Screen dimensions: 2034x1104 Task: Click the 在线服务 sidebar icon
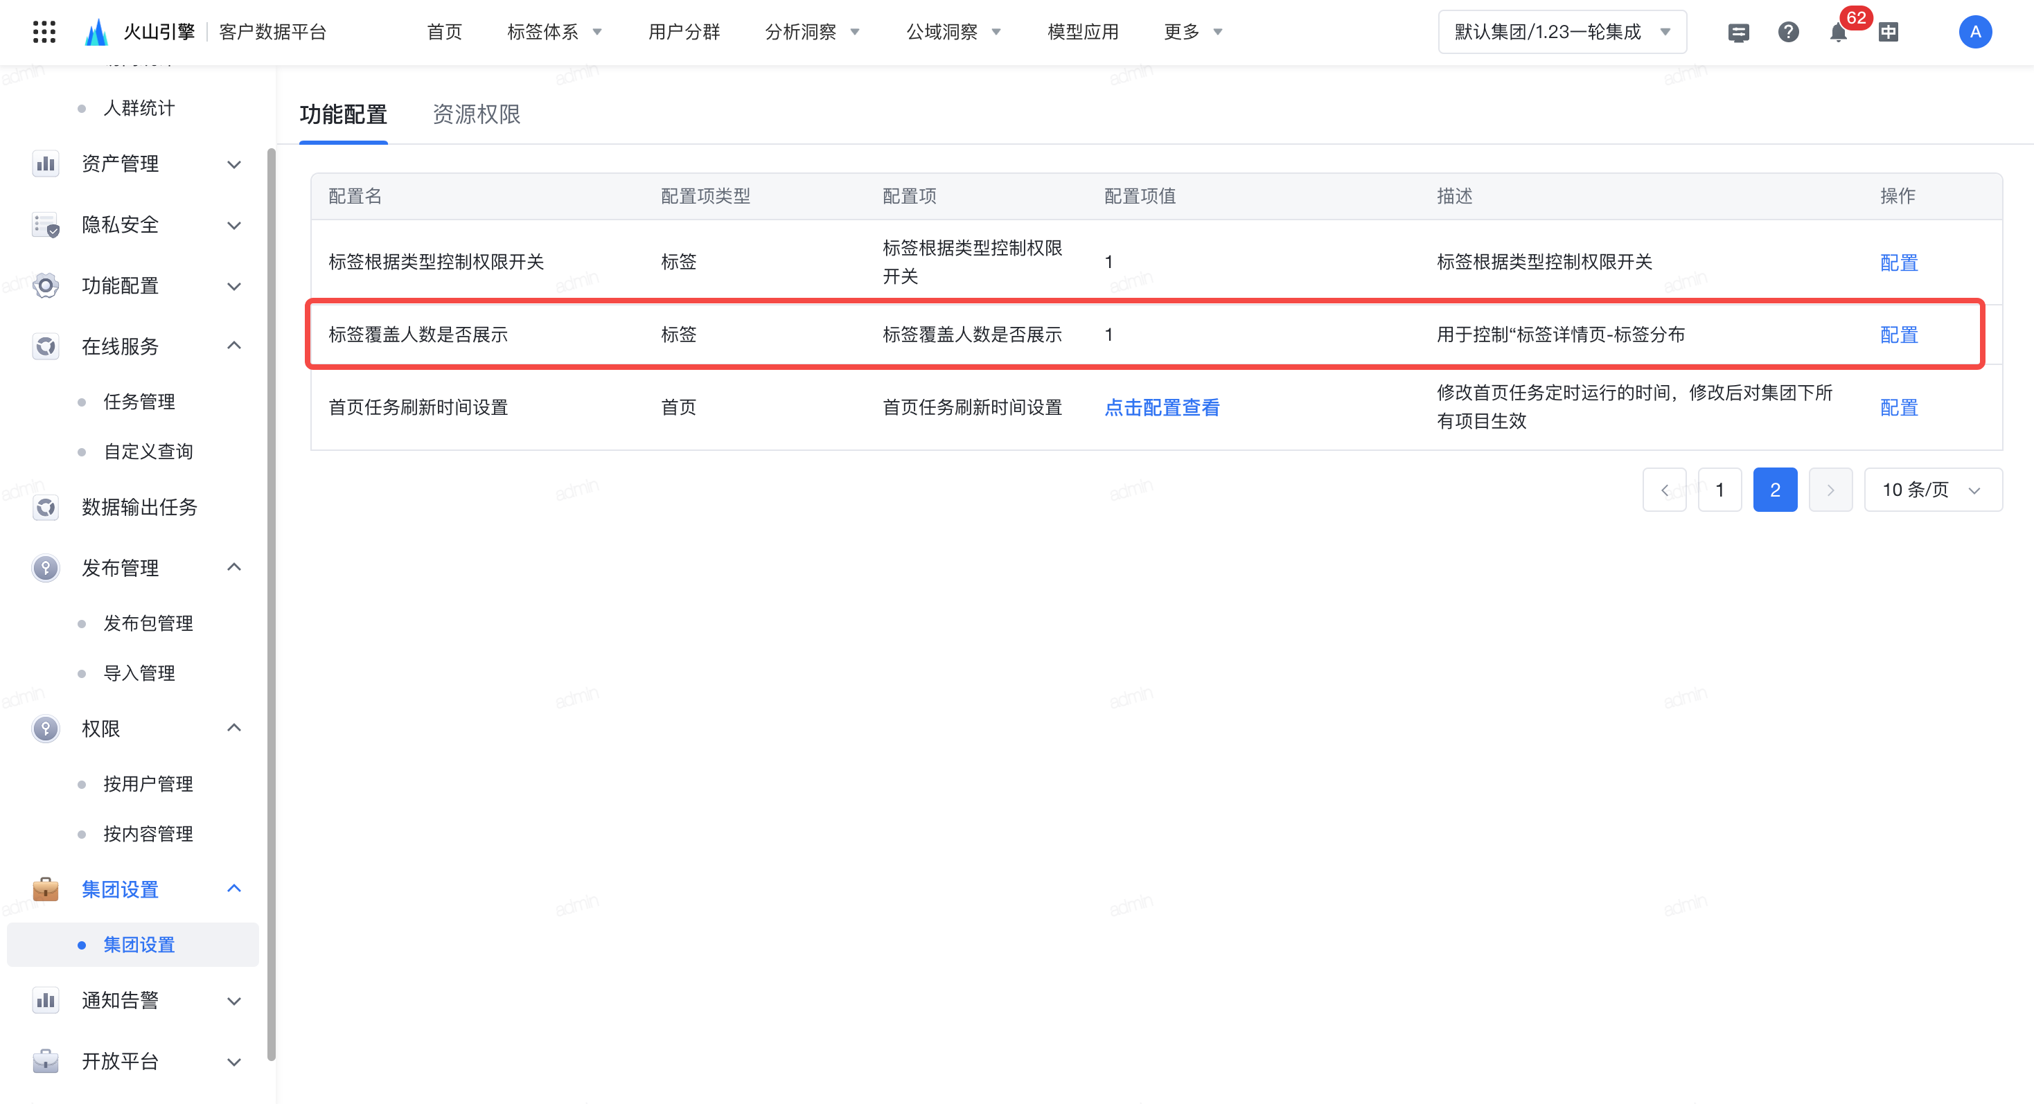(46, 346)
